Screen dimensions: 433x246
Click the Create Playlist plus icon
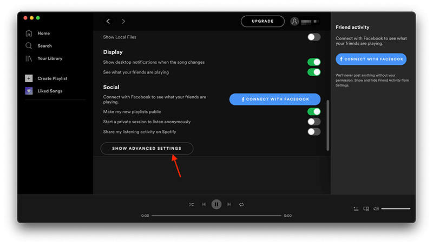coord(29,78)
